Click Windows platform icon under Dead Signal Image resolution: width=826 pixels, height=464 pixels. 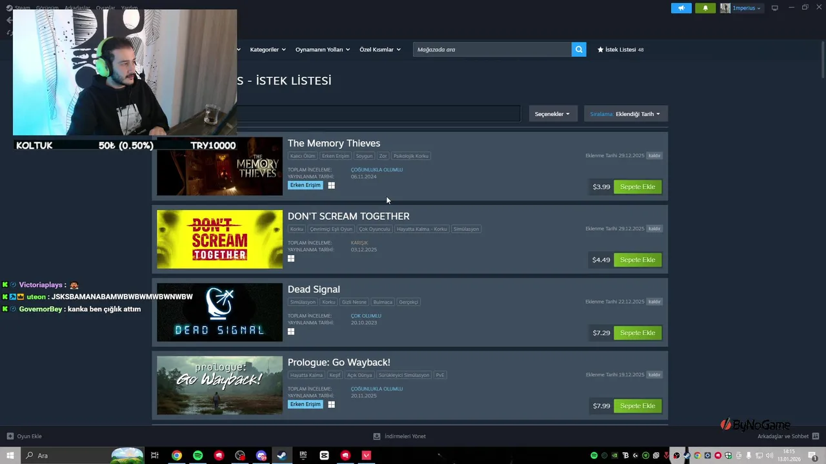pyautogui.click(x=291, y=331)
